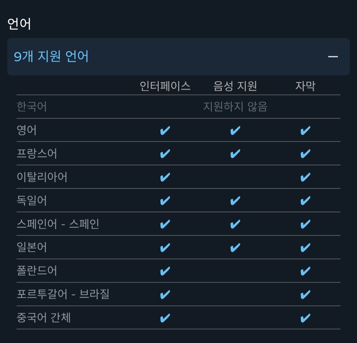Click the minus icon in language header

333,57
